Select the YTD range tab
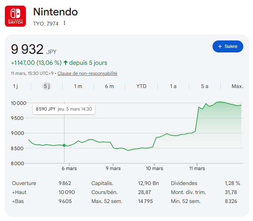This screenshot has height=221, width=253. click(x=141, y=86)
